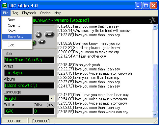Choose Save As... from the File menu

tap(17, 37)
